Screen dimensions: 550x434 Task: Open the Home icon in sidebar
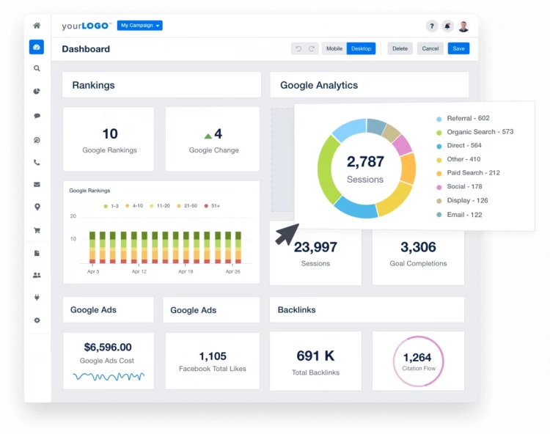click(37, 26)
